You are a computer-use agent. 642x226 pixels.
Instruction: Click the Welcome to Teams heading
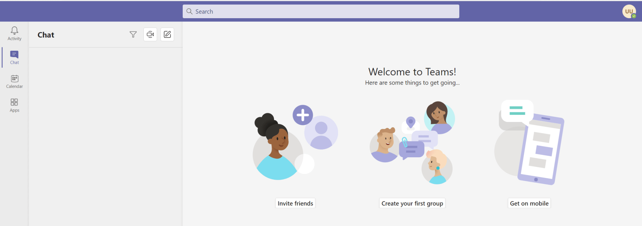pos(412,72)
